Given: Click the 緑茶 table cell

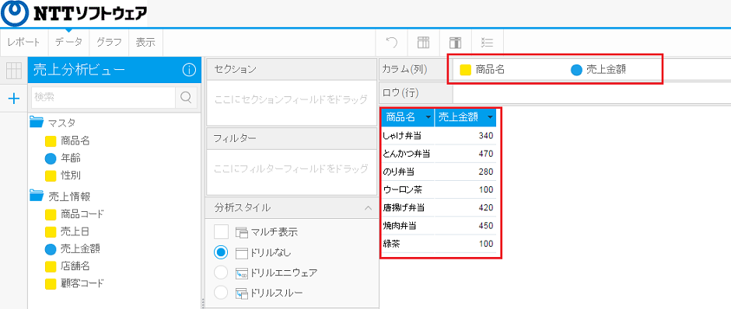Looking at the screenshot, I should (x=408, y=244).
